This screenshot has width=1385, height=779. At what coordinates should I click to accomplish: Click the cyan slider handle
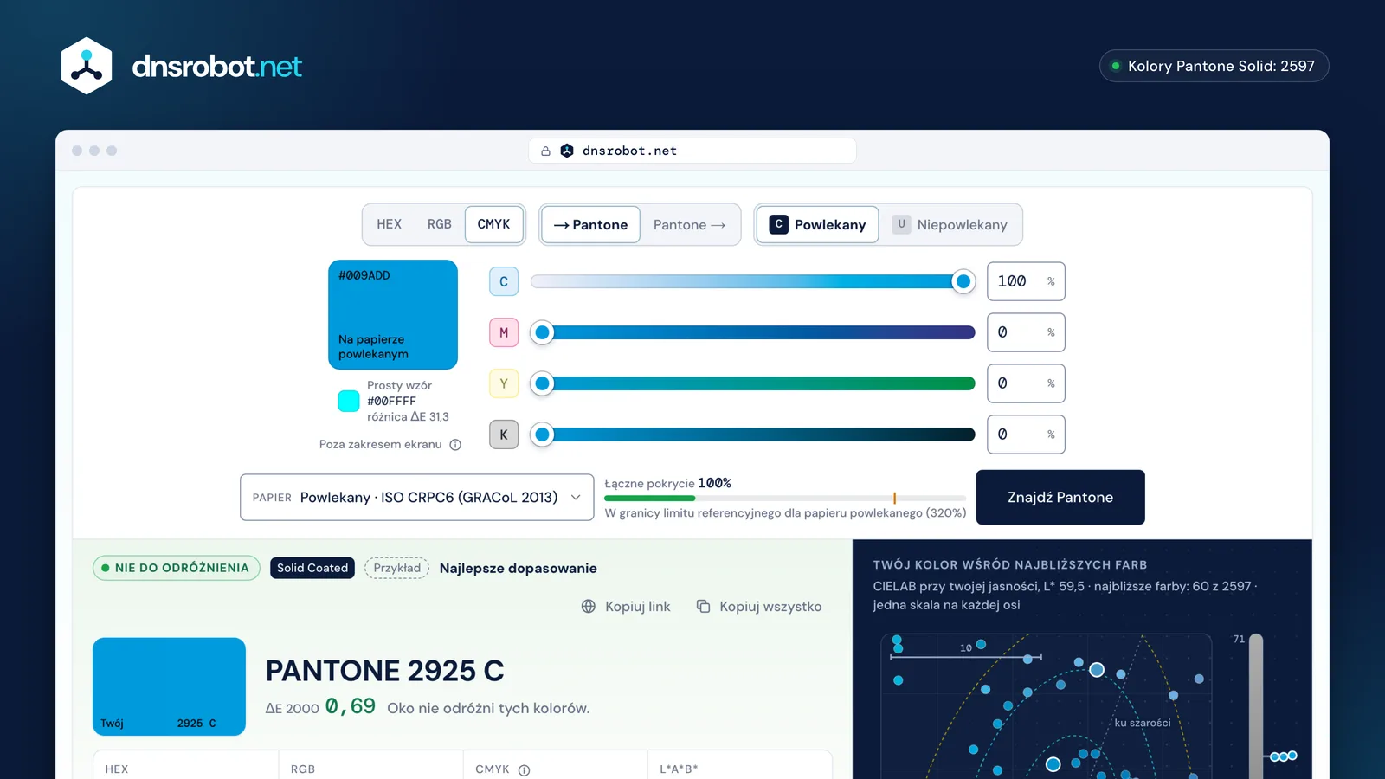[963, 281]
